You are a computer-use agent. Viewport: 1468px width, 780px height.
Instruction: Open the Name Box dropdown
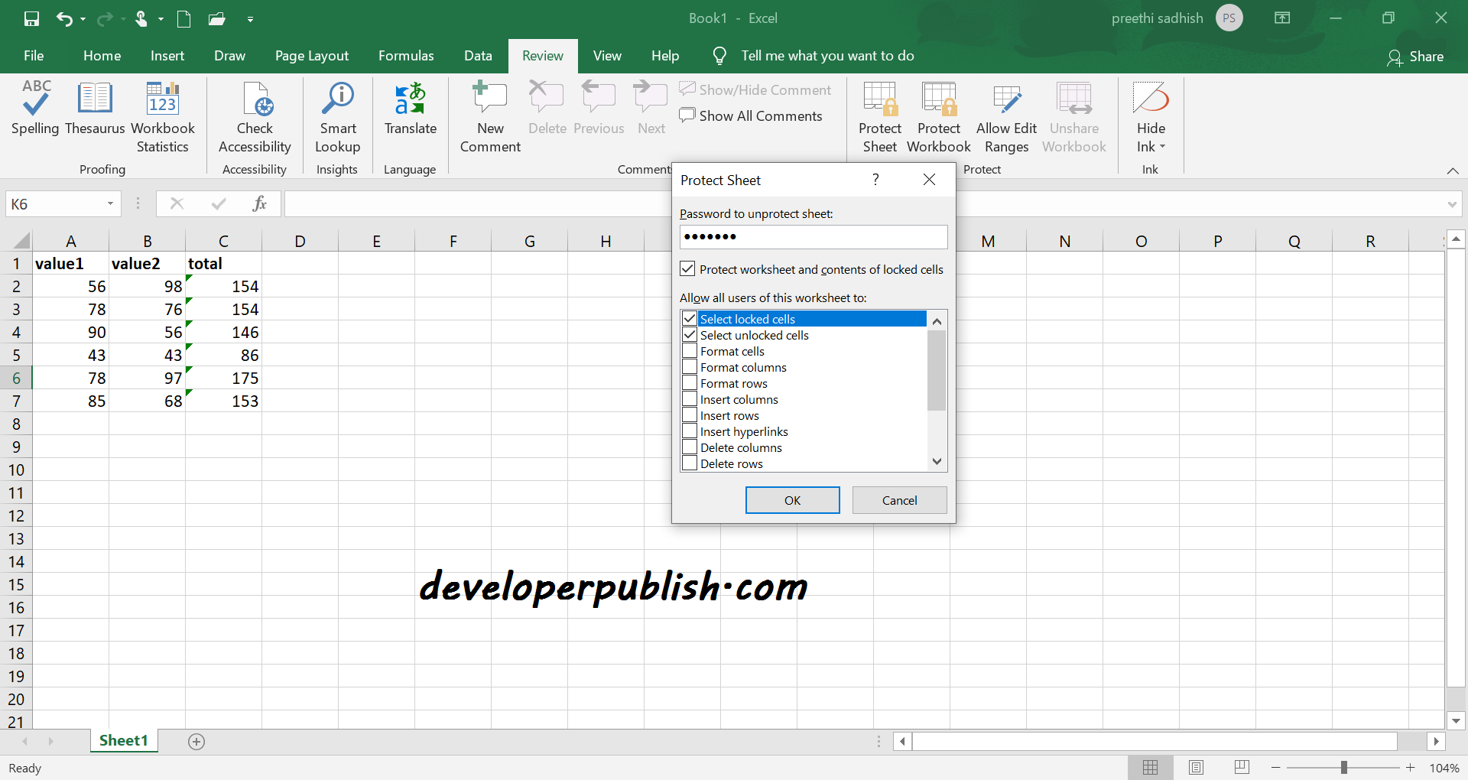(109, 203)
